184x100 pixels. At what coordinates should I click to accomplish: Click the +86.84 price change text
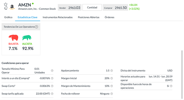(133, 5)
